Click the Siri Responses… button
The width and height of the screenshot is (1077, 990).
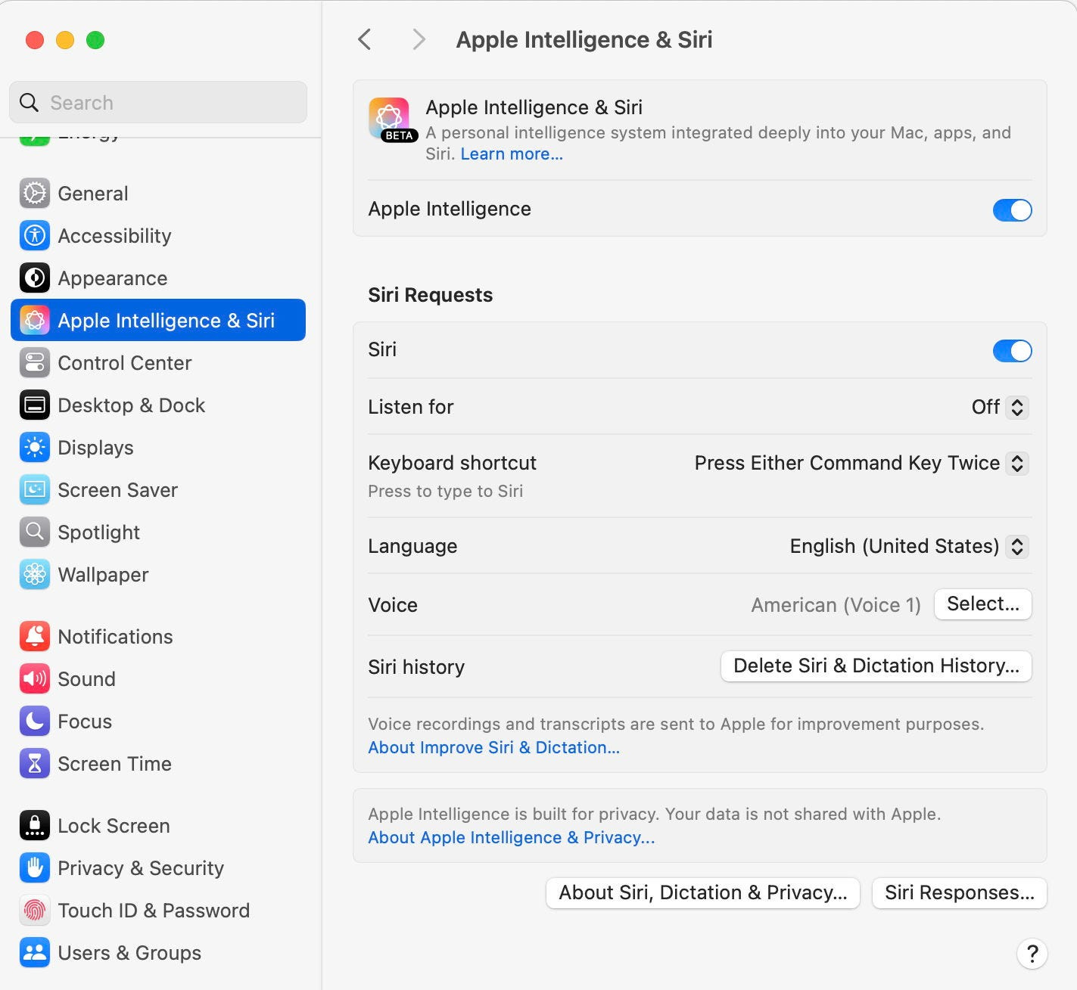960,893
